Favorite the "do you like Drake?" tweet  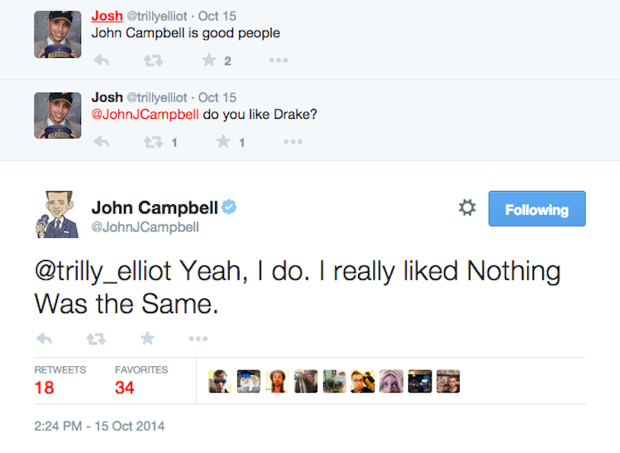click(x=223, y=142)
